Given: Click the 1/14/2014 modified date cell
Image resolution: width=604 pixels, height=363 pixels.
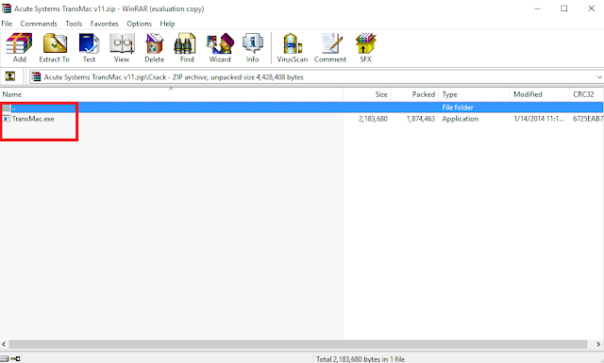Looking at the screenshot, I should (539, 119).
